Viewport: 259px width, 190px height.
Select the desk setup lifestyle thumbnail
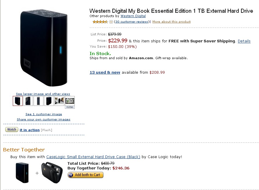click(x=59, y=101)
